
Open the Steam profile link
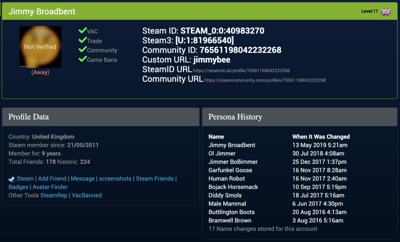click(25, 178)
